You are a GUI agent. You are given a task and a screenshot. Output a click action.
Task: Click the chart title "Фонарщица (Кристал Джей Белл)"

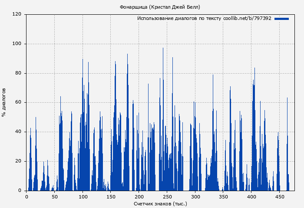(160, 7)
